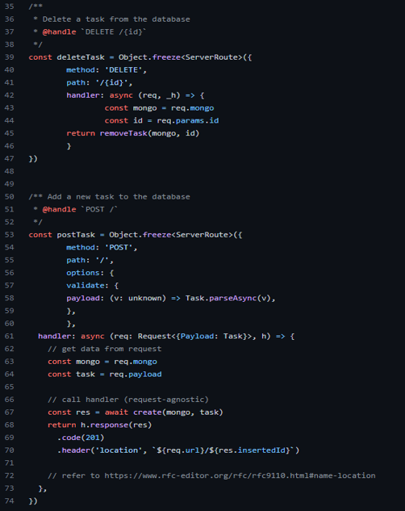The height and width of the screenshot is (511, 405).
Task: Click line number 53 in the gutter
Action: [9, 235]
